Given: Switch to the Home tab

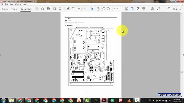Looking at the screenshot, I should 5,9.
